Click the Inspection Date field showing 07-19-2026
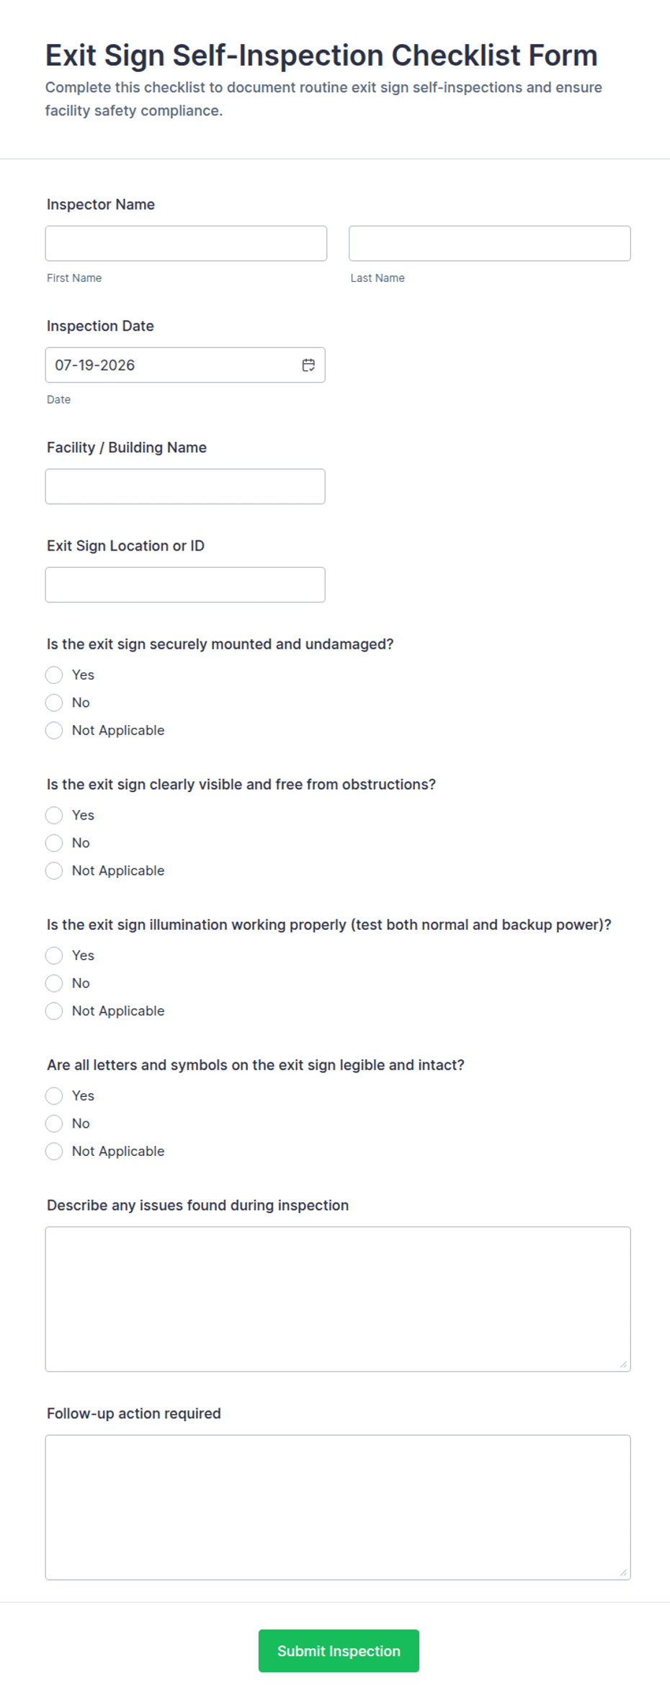The height and width of the screenshot is (1708, 670). pyautogui.click(x=185, y=365)
